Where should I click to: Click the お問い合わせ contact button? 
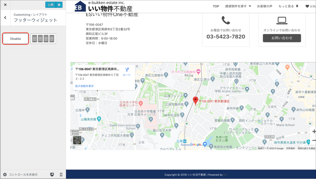[281, 38]
